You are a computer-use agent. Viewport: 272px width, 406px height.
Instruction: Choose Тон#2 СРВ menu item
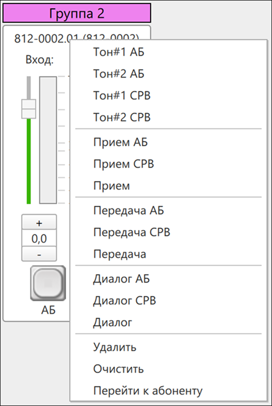click(168, 117)
